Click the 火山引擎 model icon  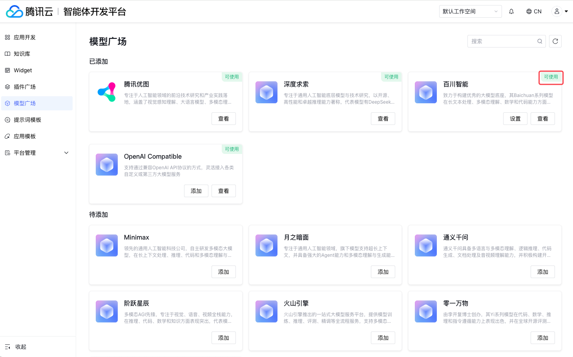point(266,311)
